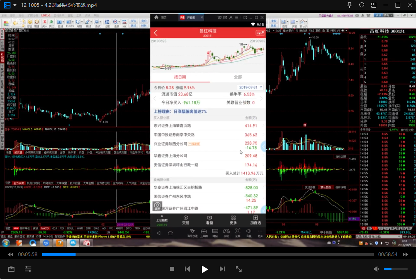The image size is (416, 279).
Task: Click the 研报 toolbar button
Action: pos(133,26)
